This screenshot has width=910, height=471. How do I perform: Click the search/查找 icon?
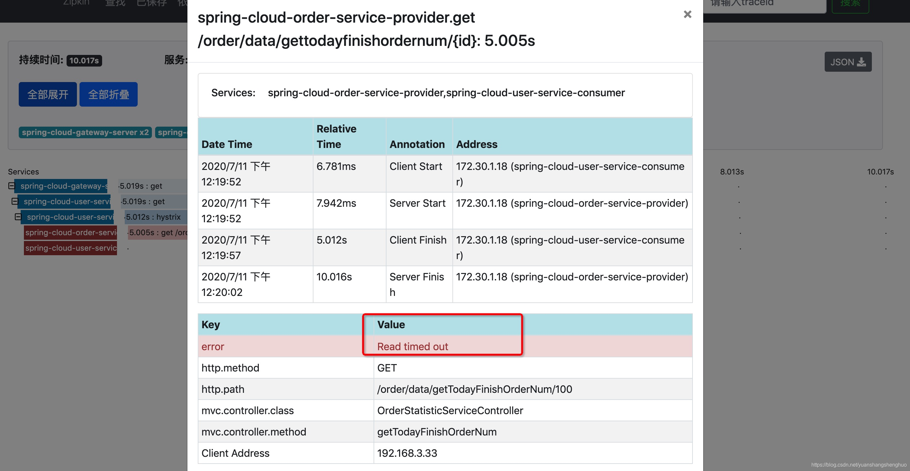coord(115,4)
